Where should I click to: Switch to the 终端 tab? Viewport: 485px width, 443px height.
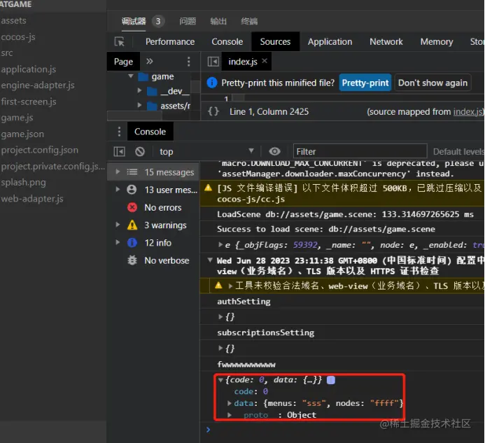click(x=249, y=21)
